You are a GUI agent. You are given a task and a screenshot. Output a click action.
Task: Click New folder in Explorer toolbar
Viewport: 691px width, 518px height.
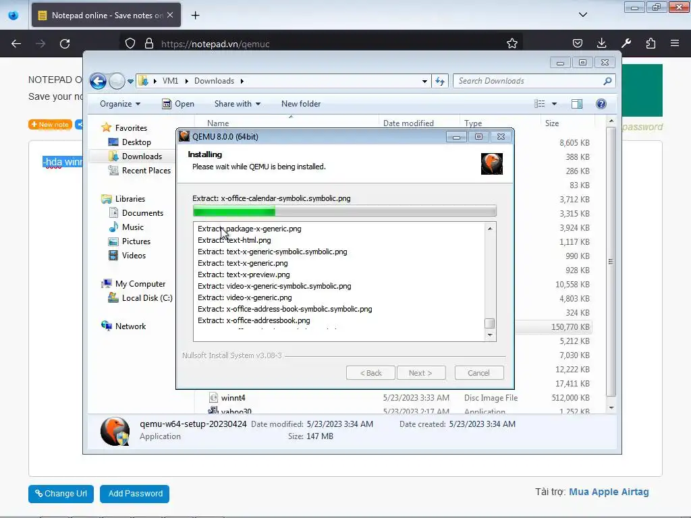click(301, 104)
